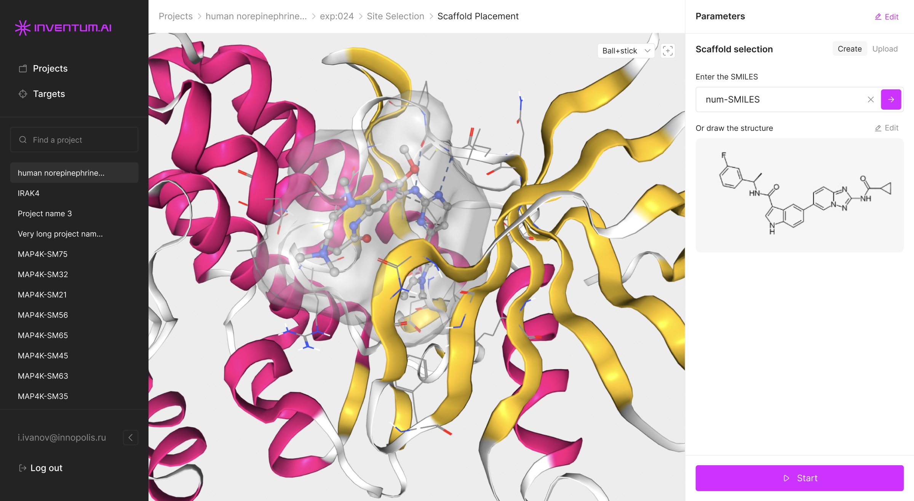The width and height of the screenshot is (914, 501).
Task: Open Targets in the sidebar
Action: [42, 94]
